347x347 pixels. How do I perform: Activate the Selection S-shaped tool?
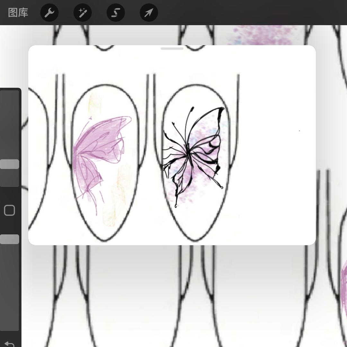pos(116,13)
